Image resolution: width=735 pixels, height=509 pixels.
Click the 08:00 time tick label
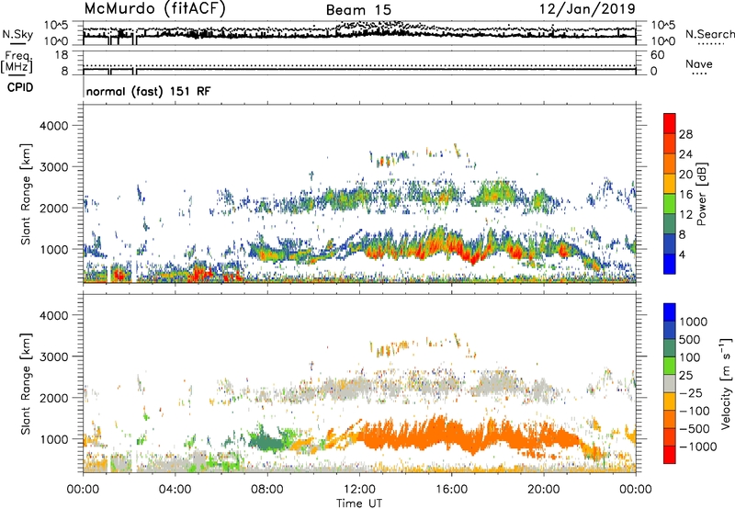pos(267,490)
